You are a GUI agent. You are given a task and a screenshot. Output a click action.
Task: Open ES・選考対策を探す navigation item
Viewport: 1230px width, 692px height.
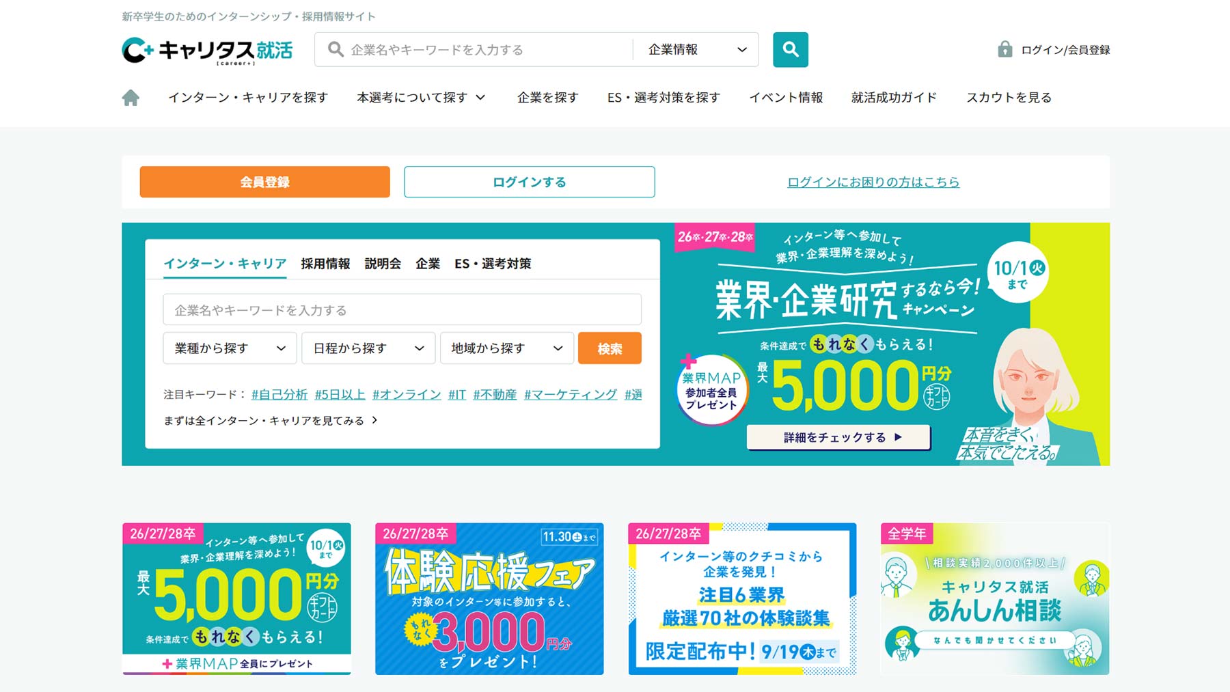point(664,98)
